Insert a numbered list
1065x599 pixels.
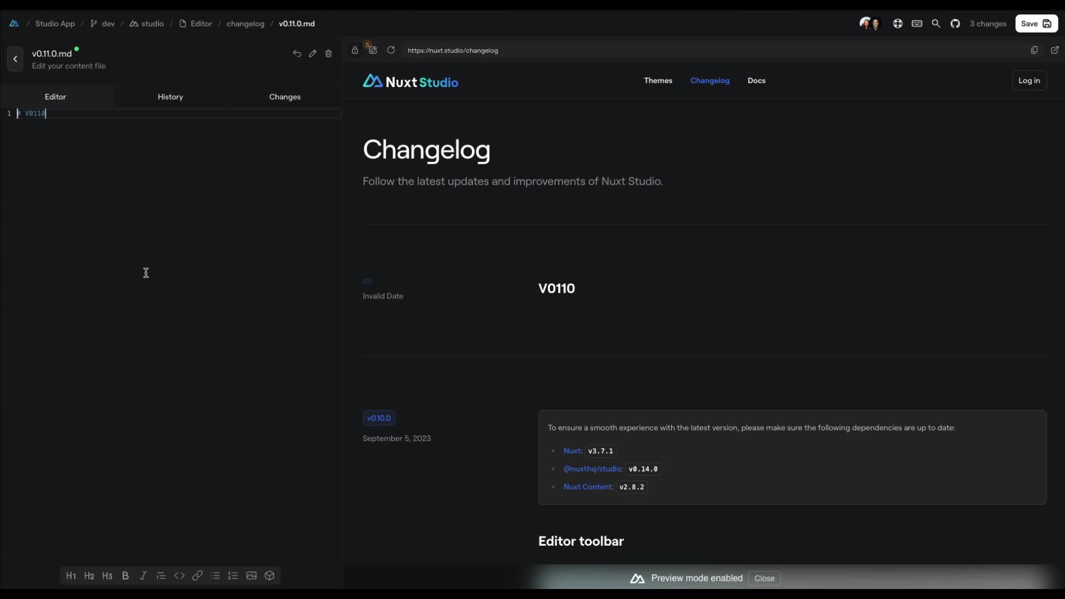[233, 576]
